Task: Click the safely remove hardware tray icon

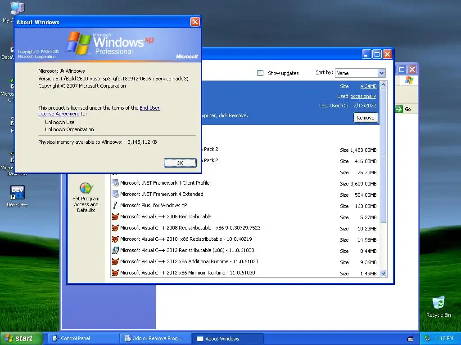Action: click(x=428, y=338)
